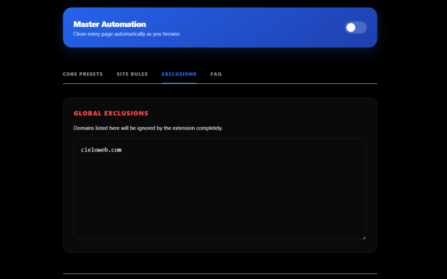This screenshot has width=447, height=279.
Task: Click the Global Exclusions heading
Action: tap(111, 113)
